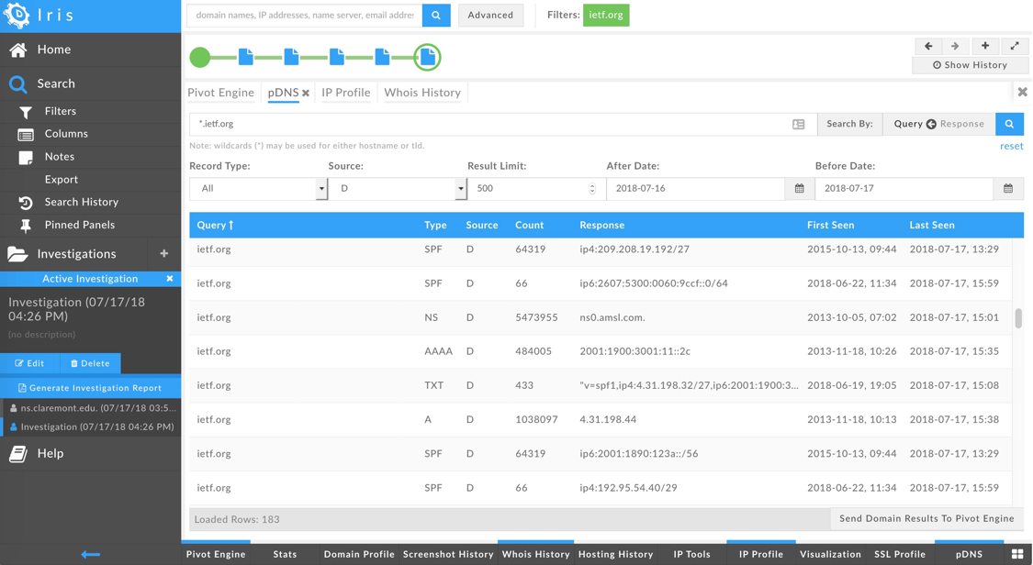Close the Active Investigation bar

click(x=170, y=279)
